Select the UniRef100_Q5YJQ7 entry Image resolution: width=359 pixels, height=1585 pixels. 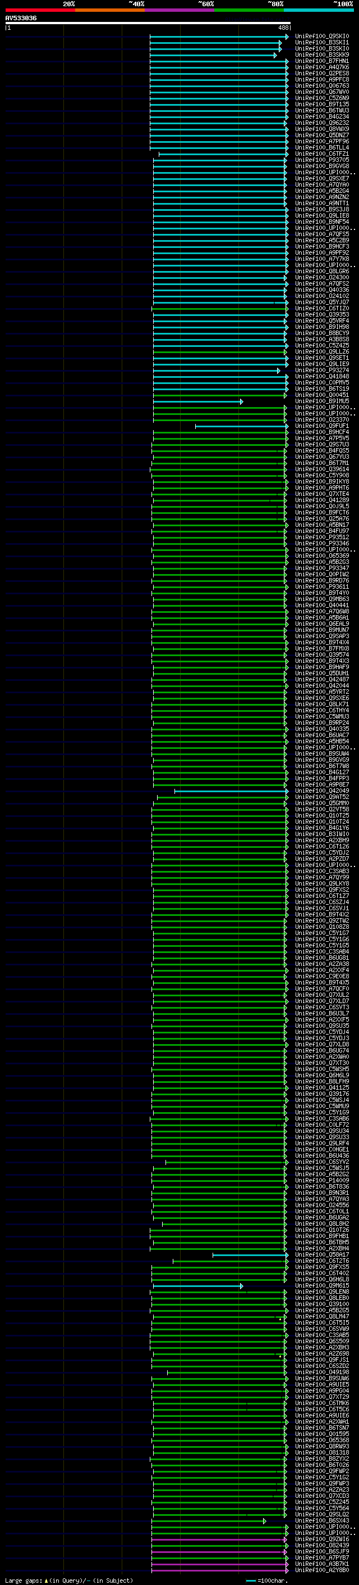(x=322, y=302)
